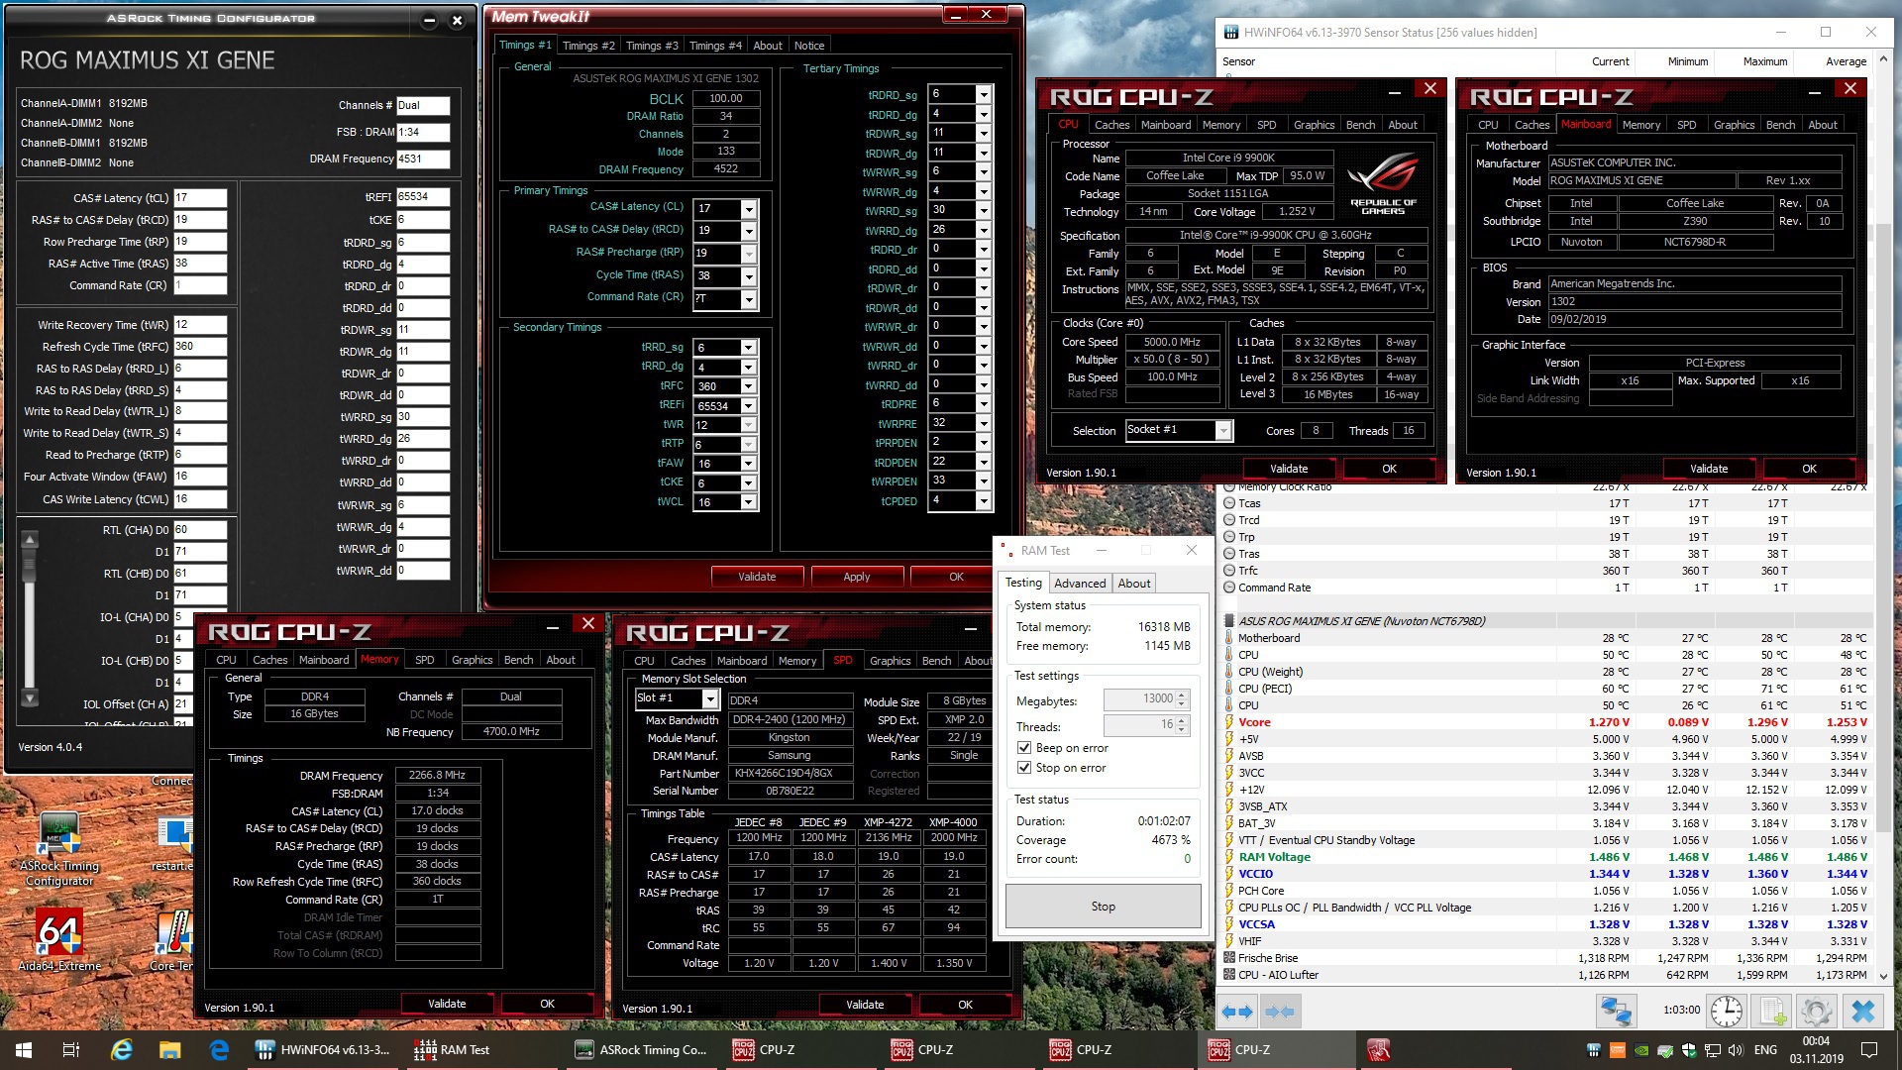Open CAS# Latency (CL) dropdown in MemTweakIt

749,209
